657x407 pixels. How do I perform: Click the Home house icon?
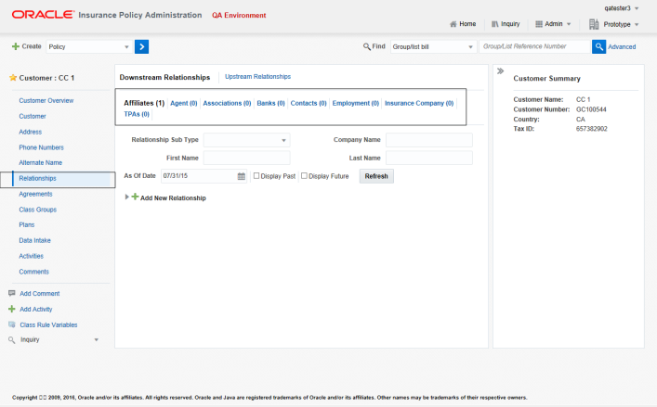point(453,24)
